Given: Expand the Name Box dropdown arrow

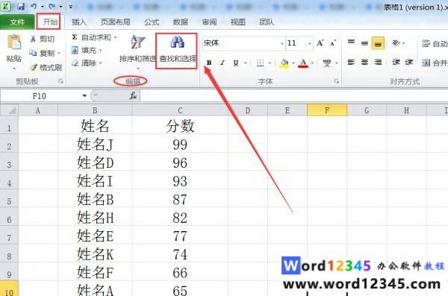Looking at the screenshot, I should 84,95.
